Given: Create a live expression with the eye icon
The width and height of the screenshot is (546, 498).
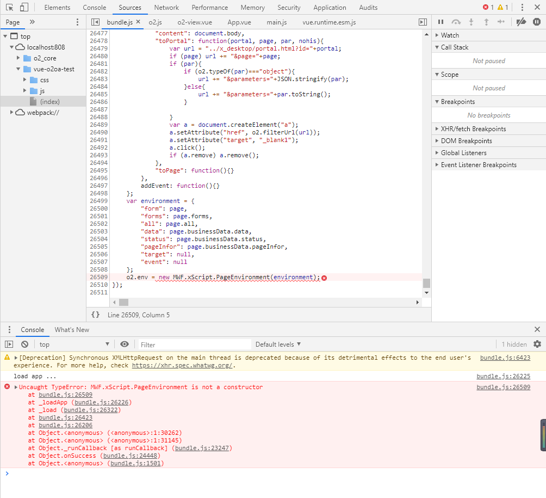Looking at the screenshot, I should [x=125, y=345].
